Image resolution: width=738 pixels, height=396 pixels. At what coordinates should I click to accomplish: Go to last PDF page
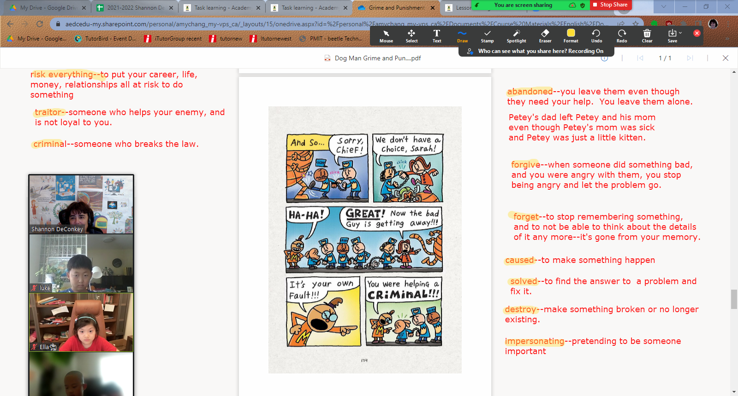pyautogui.click(x=690, y=58)
